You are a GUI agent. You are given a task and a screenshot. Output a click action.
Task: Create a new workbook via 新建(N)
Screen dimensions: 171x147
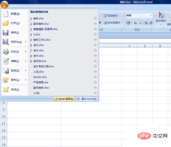pos(15,14)
